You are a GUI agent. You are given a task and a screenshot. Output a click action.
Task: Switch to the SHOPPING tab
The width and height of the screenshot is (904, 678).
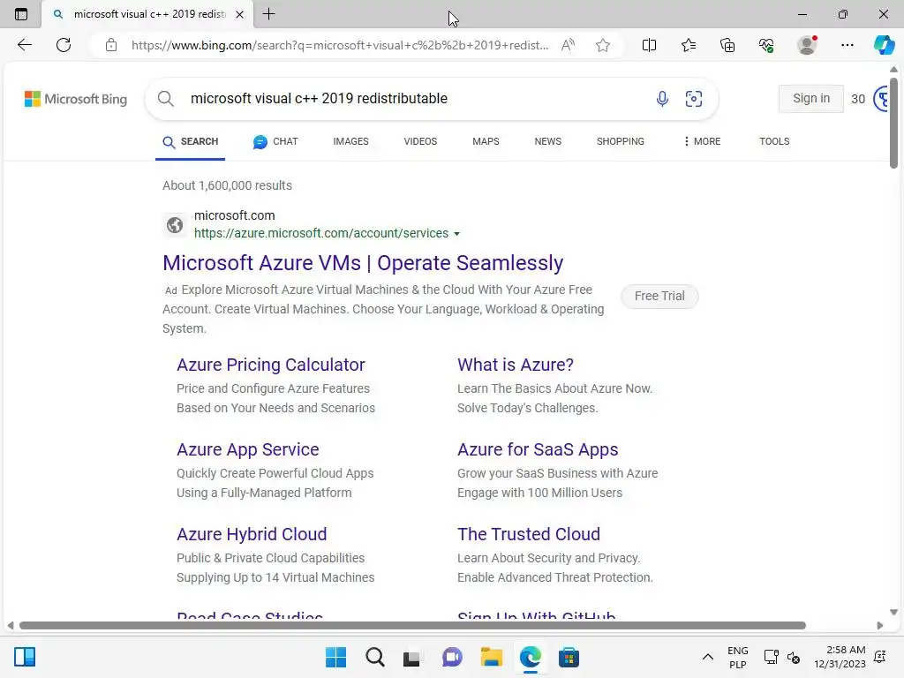tap(621, 141)
